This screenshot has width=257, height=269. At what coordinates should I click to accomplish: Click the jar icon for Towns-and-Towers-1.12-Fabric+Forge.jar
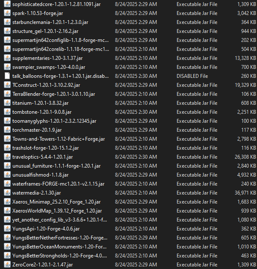coord(7,139)
